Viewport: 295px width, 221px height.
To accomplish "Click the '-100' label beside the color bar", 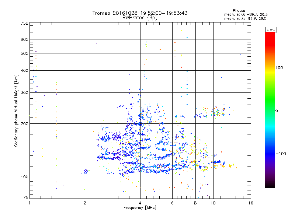I will [x=281, y=154].
